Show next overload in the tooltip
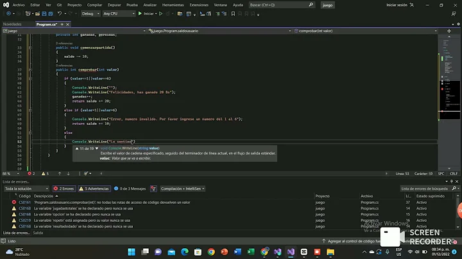The image size is (462, 259). coord(97,148)
